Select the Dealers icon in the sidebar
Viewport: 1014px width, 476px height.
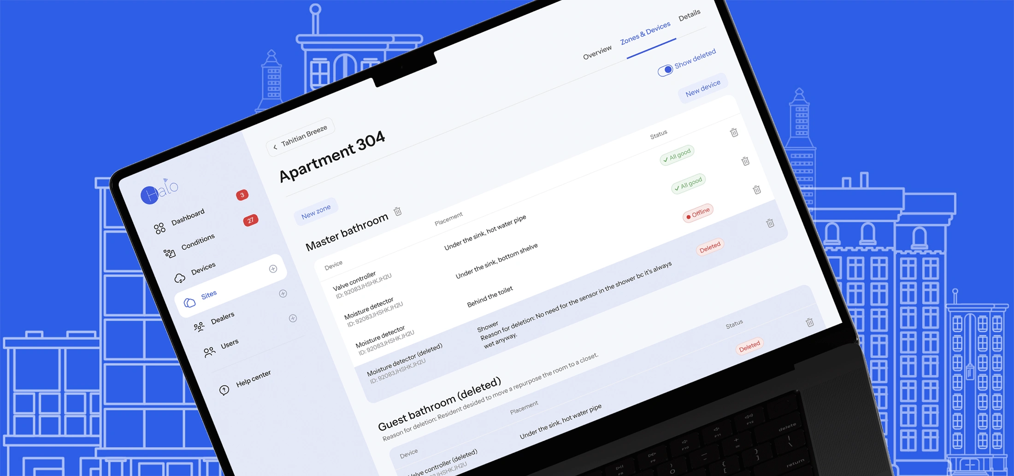point(199,327)
